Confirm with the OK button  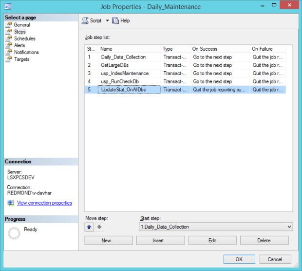click(x=239, y=259)
